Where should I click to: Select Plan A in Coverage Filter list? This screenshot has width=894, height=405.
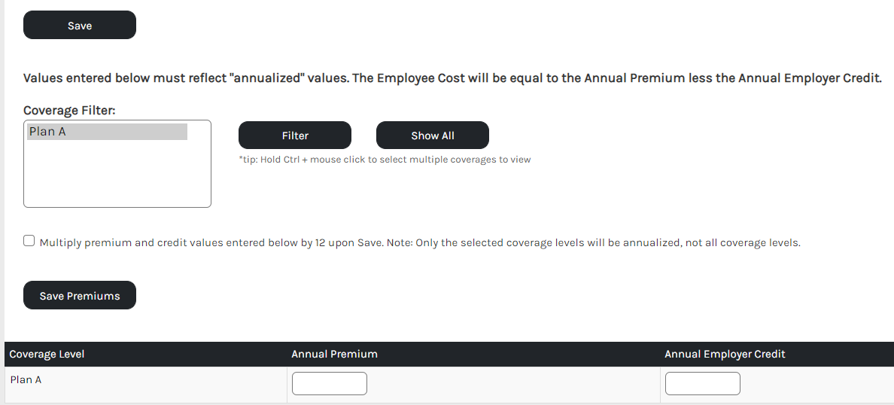[107, 132]
